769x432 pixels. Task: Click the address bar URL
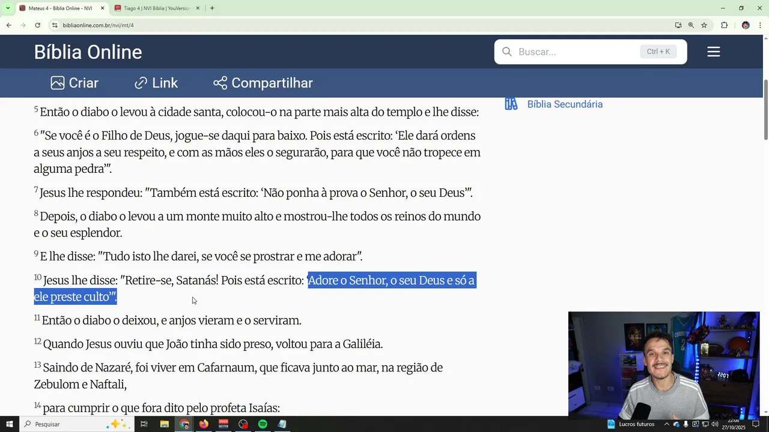tap(98, 25)
